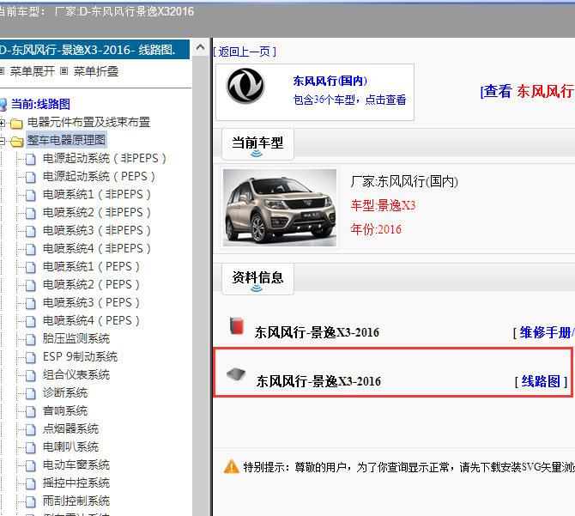This screenshot has height=516, width=575.
Task: Open the 线路图 link
Action: point(541,381)
